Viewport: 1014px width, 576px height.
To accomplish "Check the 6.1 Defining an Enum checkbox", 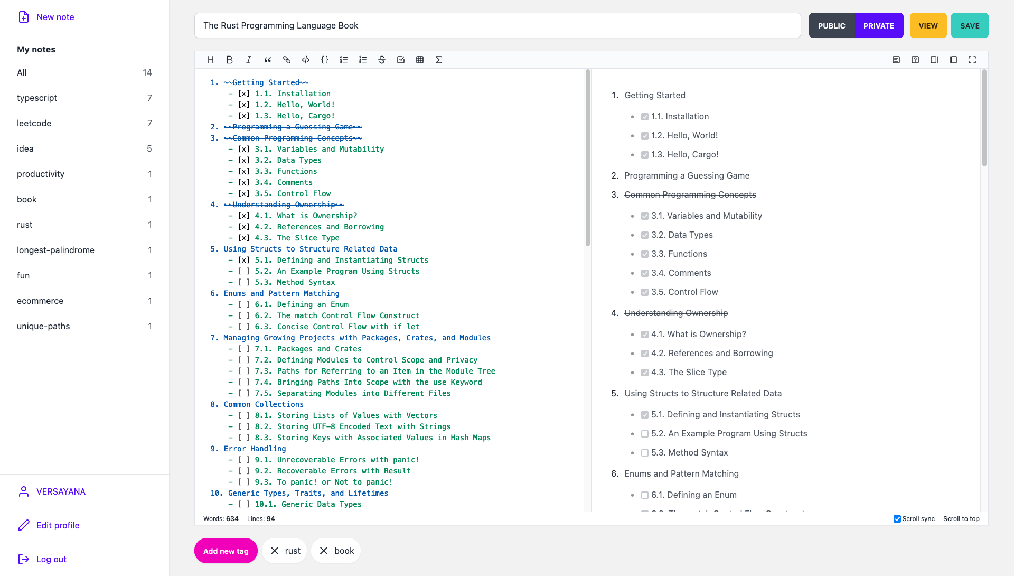I will 644,495.
